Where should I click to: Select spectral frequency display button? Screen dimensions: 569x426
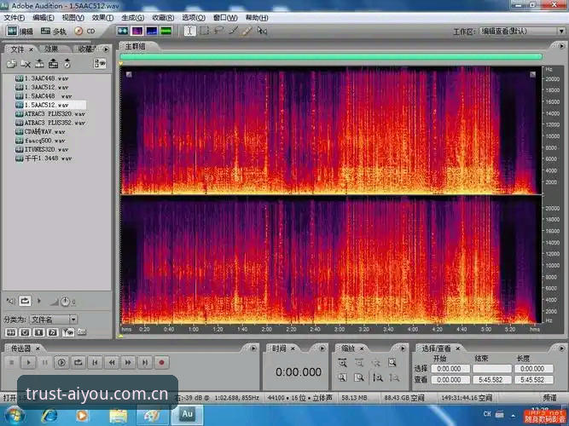pos(137,32)
